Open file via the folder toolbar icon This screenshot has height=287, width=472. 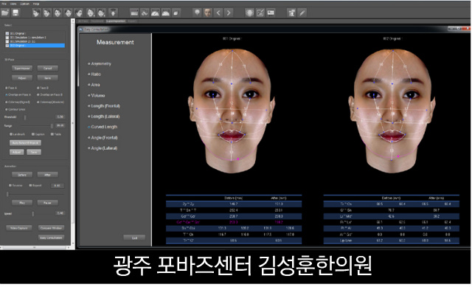coord(5,13)
